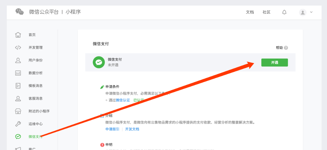Click the 附近的小程序 shop icon
Viewport: 327px width, 150px height.
(x=18, y=111)
